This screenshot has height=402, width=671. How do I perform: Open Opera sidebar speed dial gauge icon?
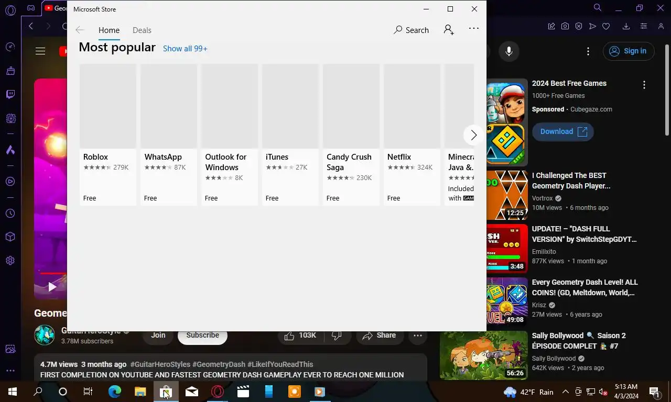10,47
